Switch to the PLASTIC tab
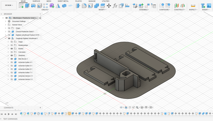 point(79,1)
